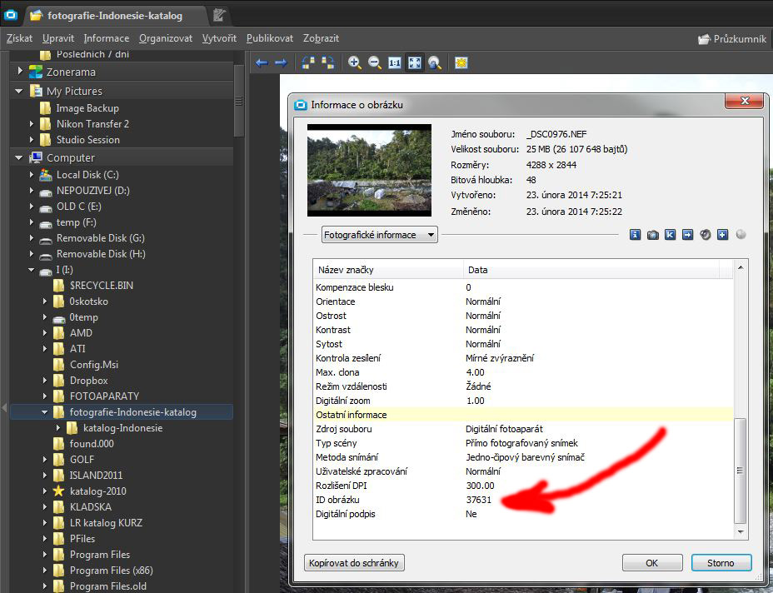
Task: Collapse the fotografie-Indonesie-katalog folder
Action: click(x=45, y=412)
